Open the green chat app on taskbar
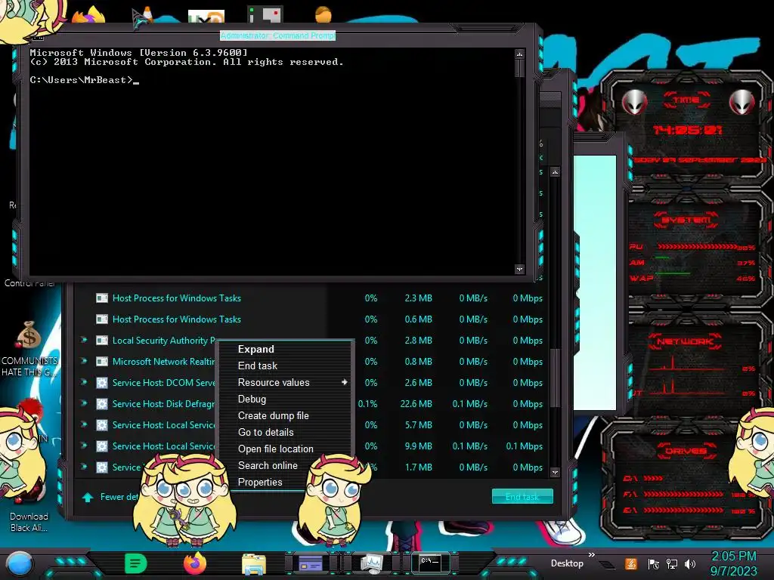Screen dimensions: 774x580 [136, 563]
